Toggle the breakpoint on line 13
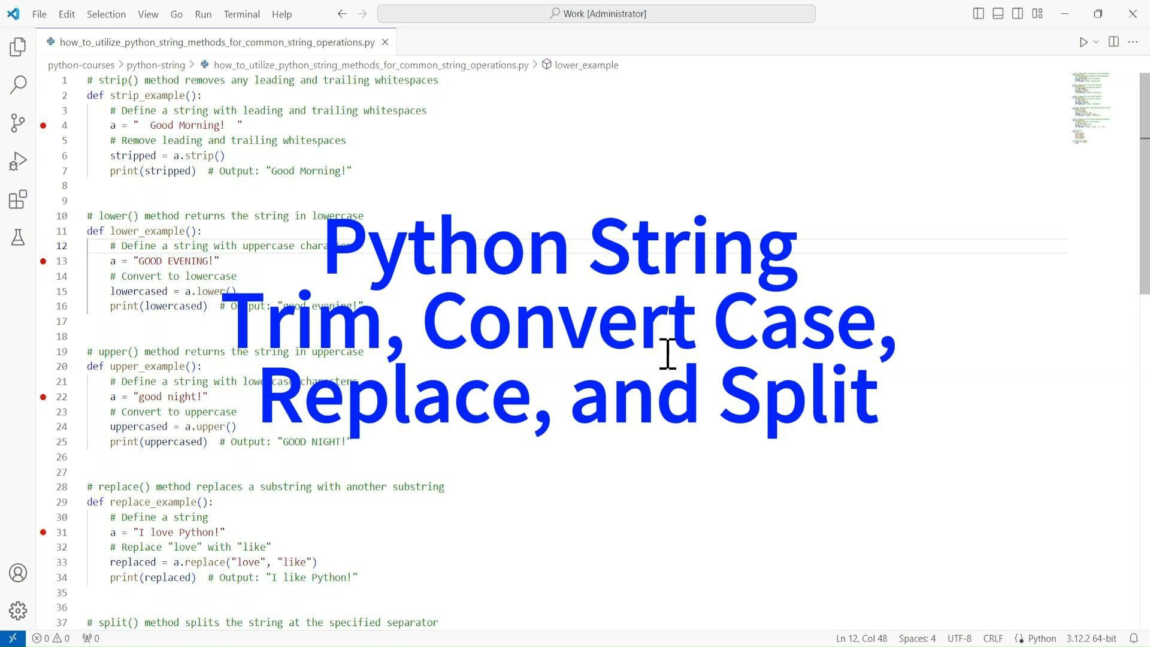 [43, 261]
